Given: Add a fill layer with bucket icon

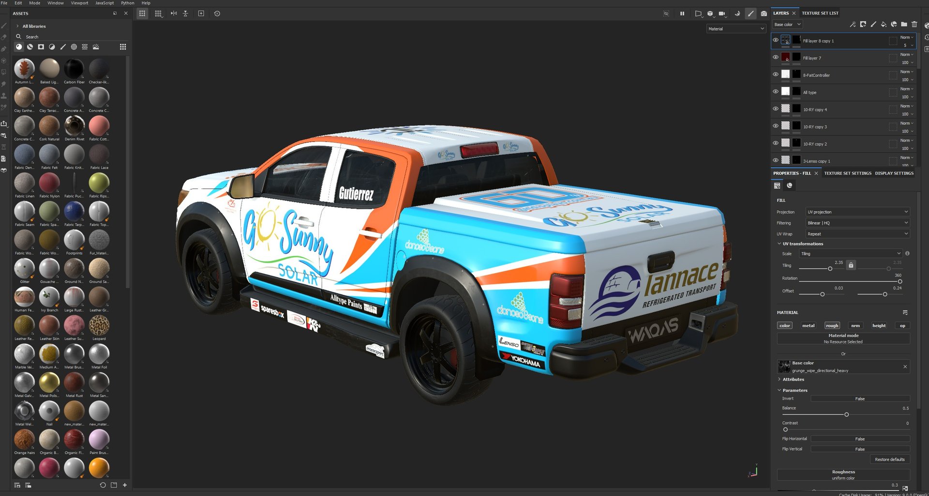Looking at the screenshot, I should pyautogui.click(x=884, y=24).
